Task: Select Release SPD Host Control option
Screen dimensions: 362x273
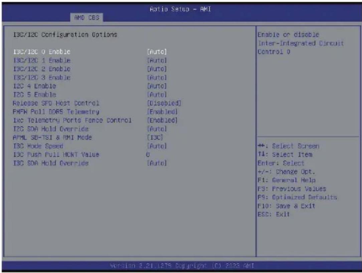Action: [x=56, y=103]
